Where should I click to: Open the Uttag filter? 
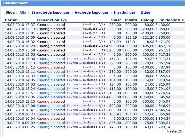click(145, 13)
